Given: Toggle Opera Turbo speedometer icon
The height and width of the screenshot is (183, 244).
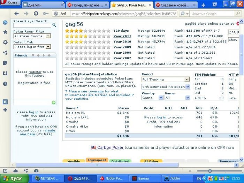Looking at the screenshot, I should 36,171.
